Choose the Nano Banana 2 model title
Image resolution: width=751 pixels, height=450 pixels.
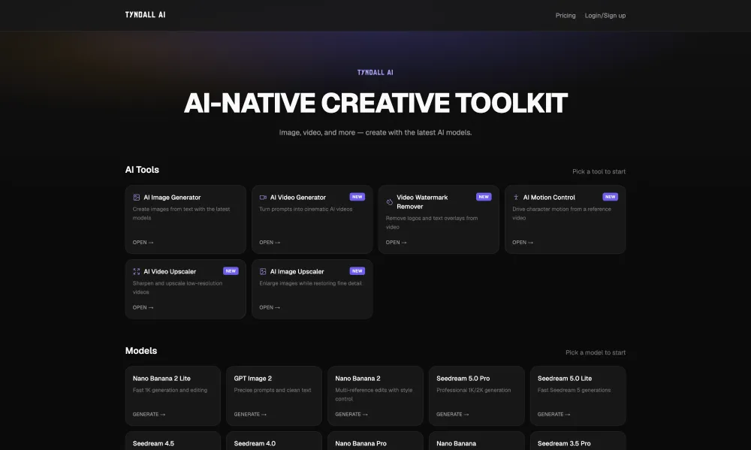coord(357,379)
